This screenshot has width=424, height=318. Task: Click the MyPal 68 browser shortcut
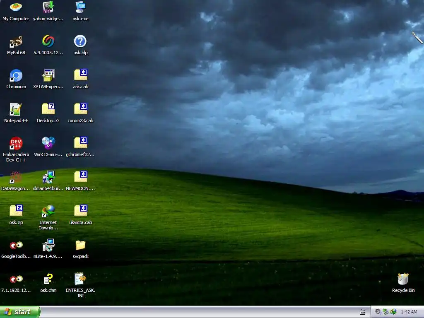pos(16,41)
